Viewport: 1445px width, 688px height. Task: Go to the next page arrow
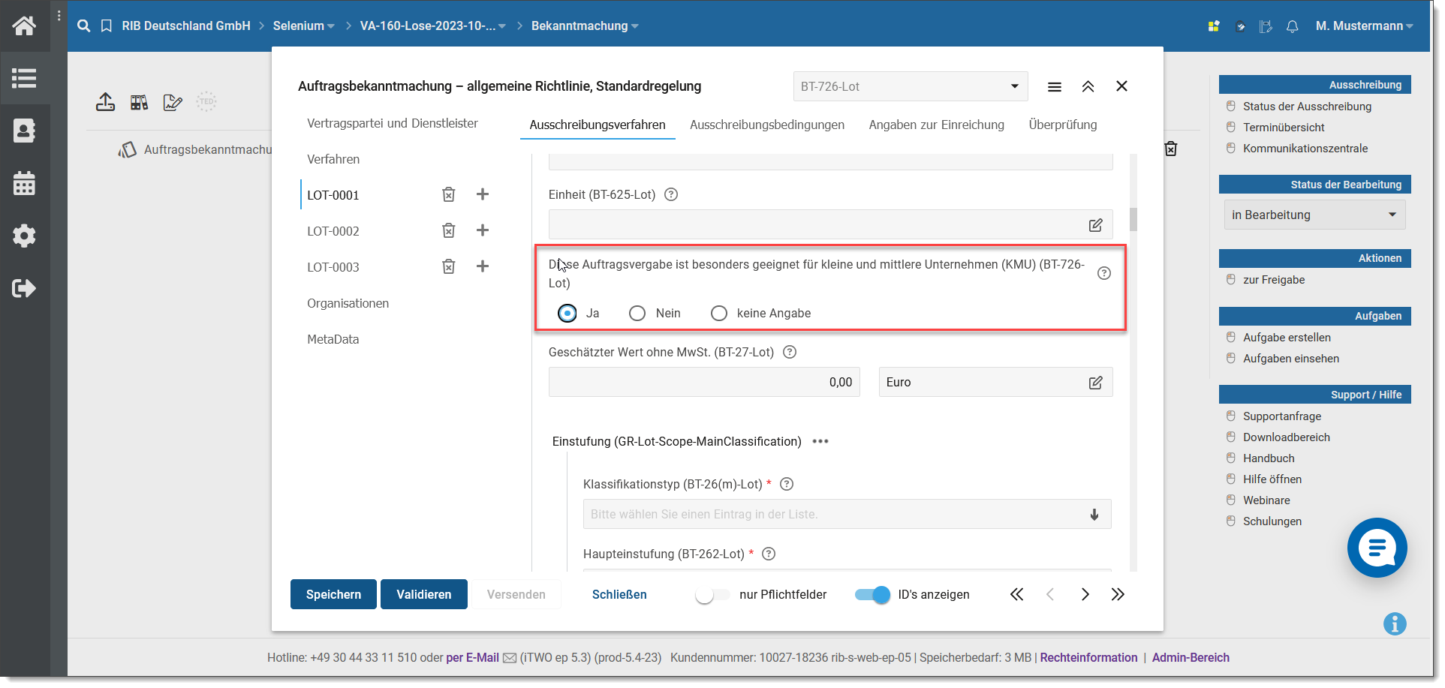1085,594
